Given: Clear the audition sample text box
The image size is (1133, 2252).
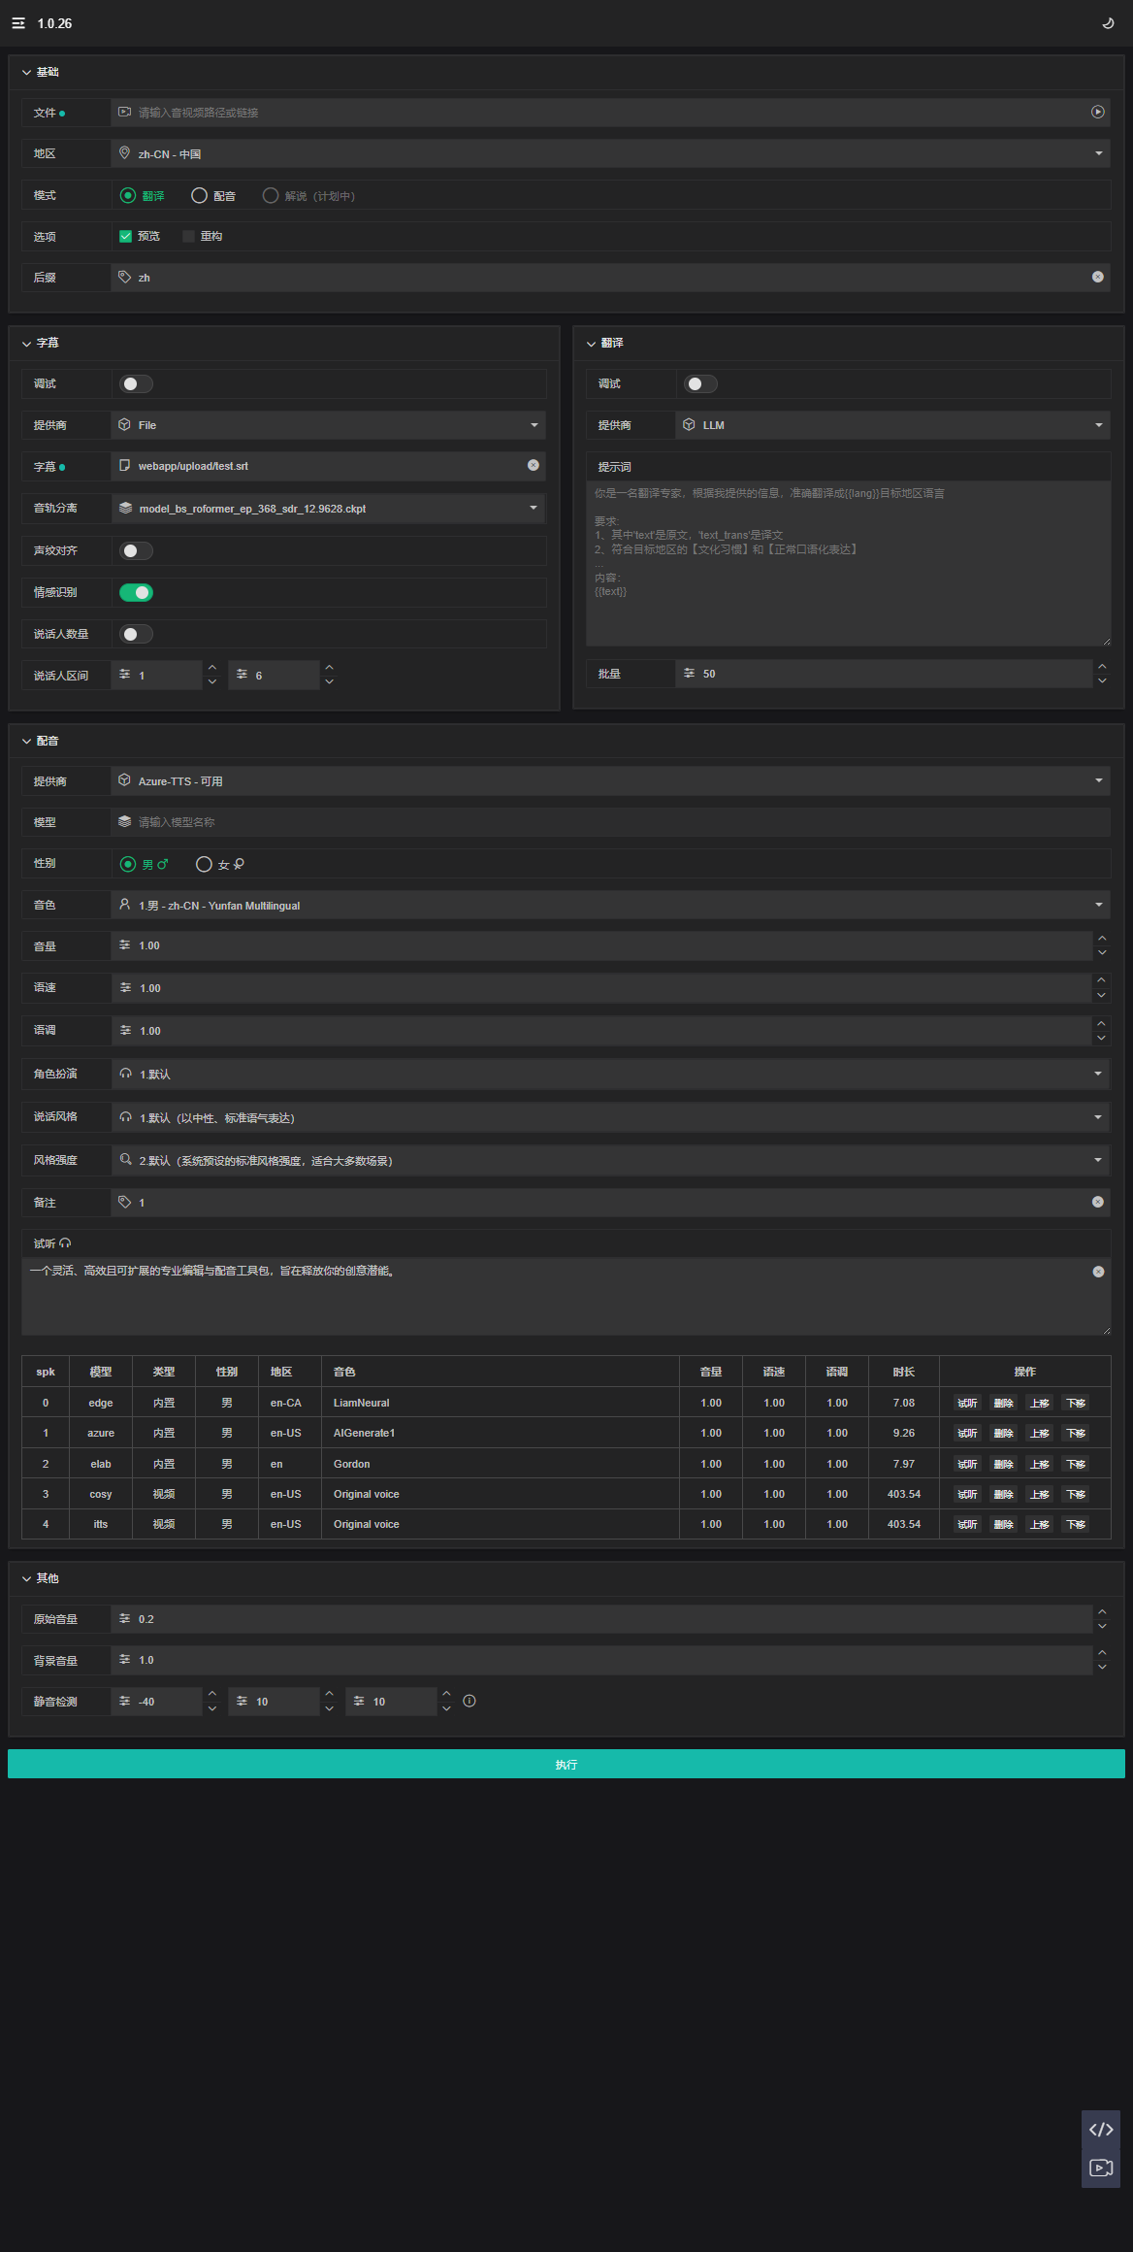Looking at the screenshot, I should coord(1098,1272).
